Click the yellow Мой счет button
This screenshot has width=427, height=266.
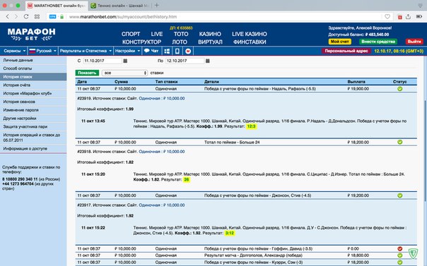pos(339,42)
